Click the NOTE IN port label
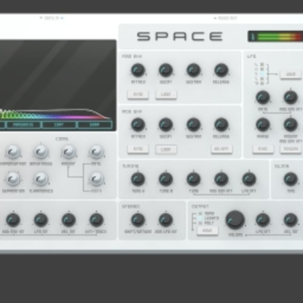 tap(52, 18)
